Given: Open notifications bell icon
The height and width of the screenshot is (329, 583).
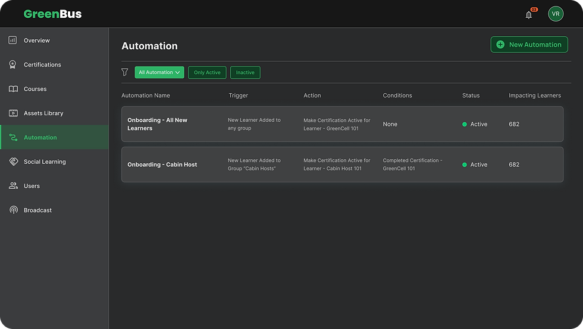Looking at the screenshot, I should coord(529,15).
